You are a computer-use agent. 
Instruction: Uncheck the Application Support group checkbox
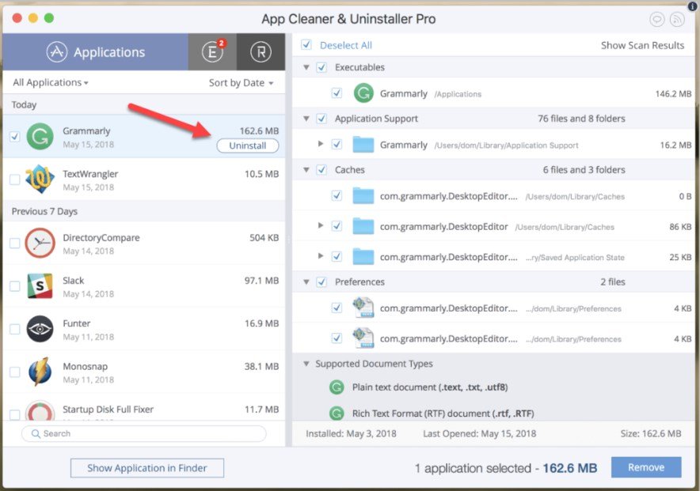coord(321,119)
